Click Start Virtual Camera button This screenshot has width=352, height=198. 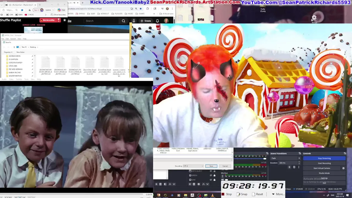point(322,168)
